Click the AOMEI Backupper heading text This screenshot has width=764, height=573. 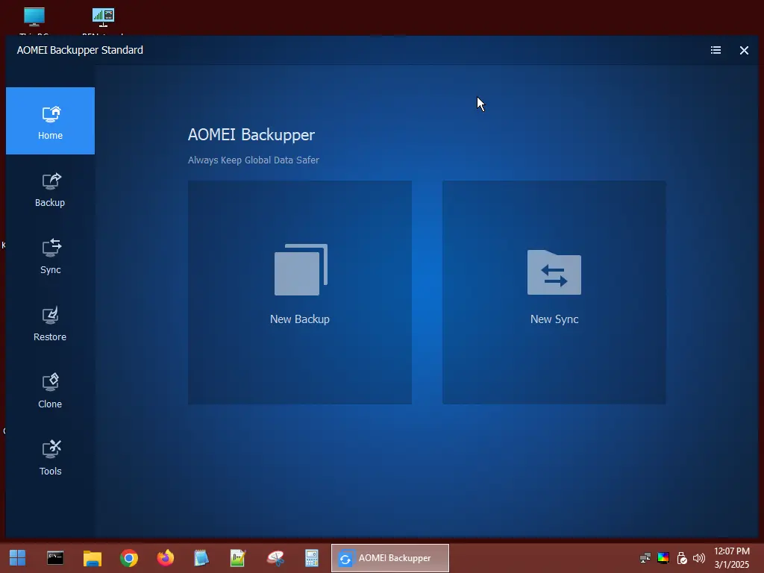pos(251,134)
